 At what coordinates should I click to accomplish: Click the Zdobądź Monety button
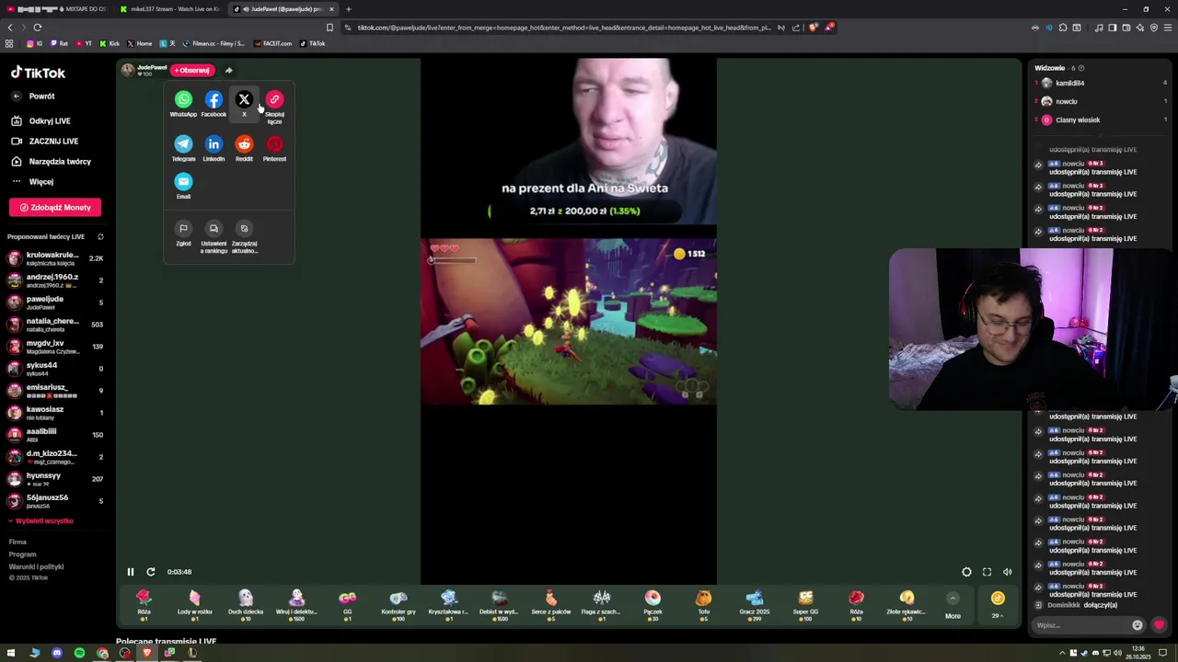(55, 207)
